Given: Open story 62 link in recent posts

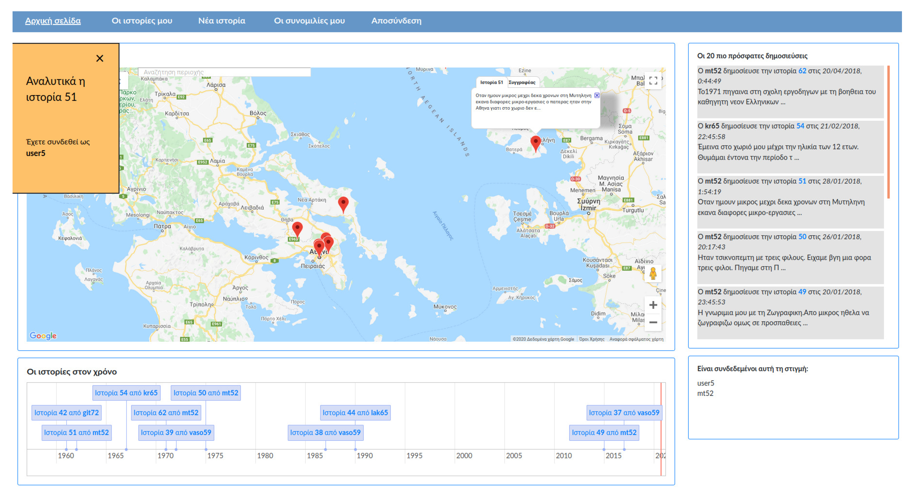Looking at the screenshot, I should (802, 71).
